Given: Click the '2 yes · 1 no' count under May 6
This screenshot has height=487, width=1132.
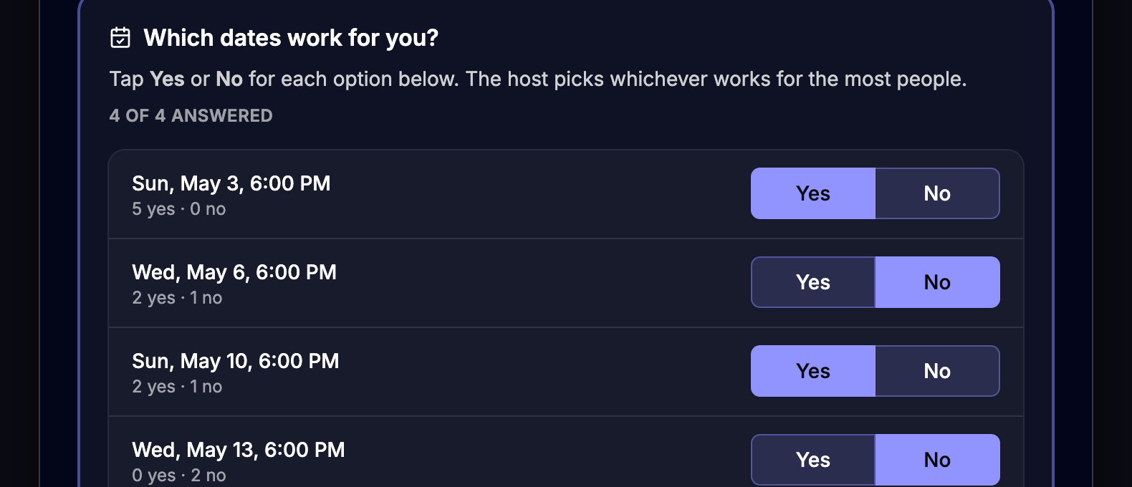Looking at the screenshot, I should pyautogui.click(x=177, y=297).
